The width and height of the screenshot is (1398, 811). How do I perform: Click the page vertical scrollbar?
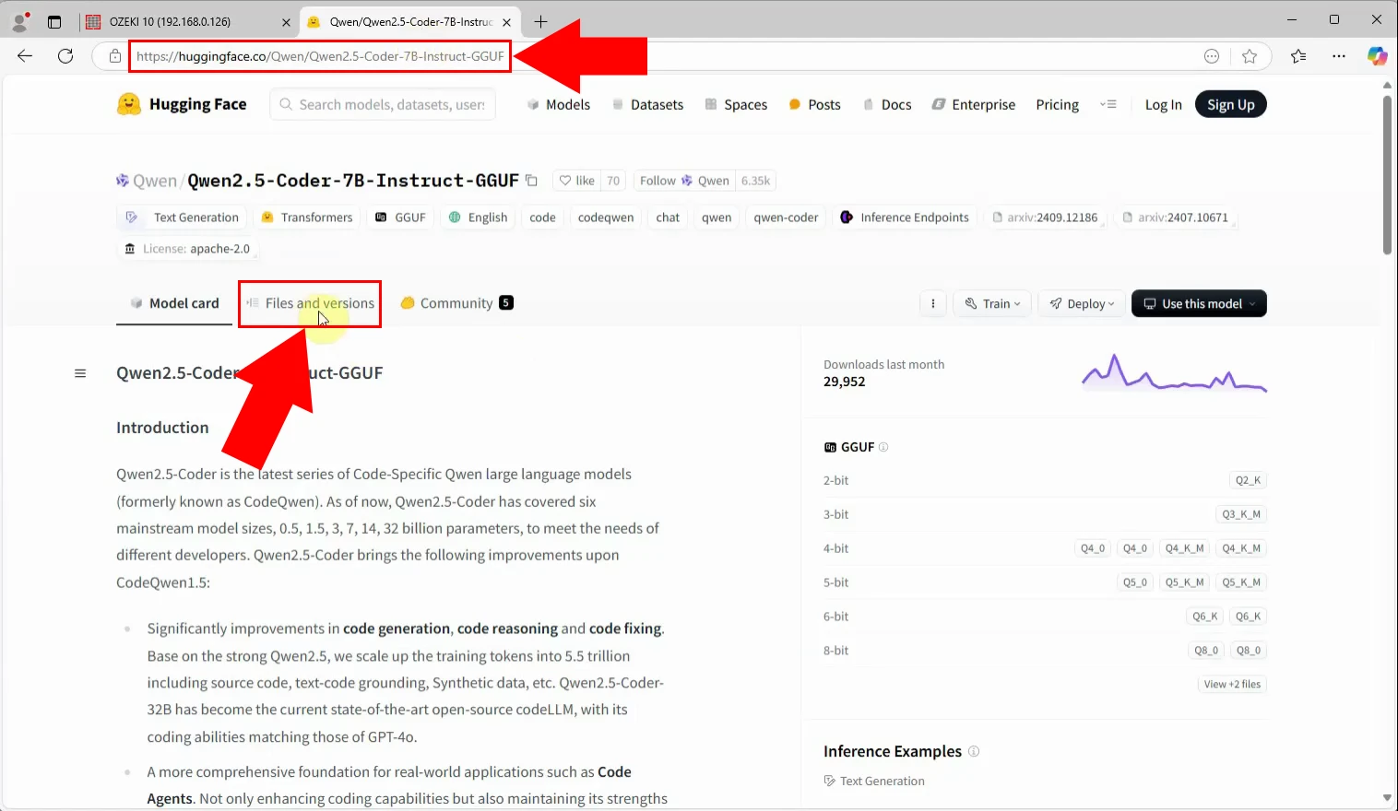1387,175
